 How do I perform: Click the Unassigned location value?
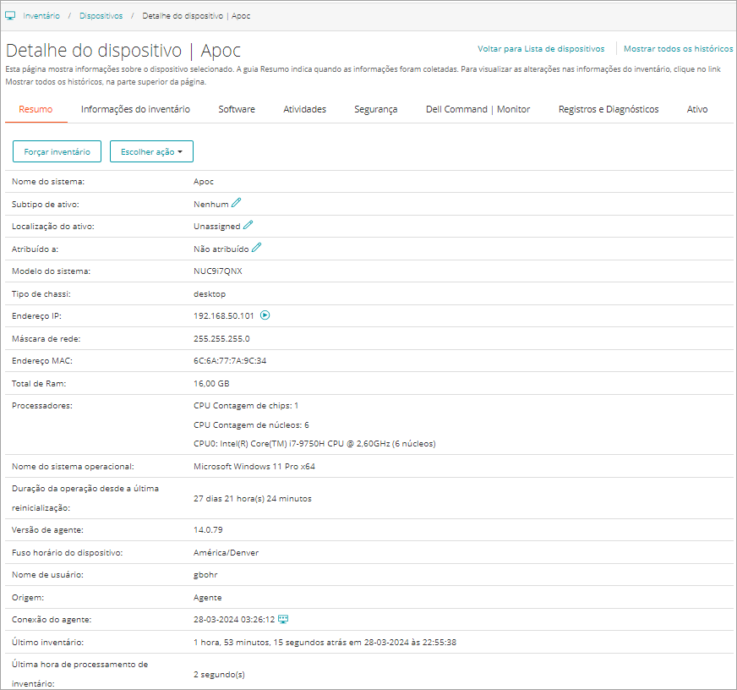(x=216, y=227)
